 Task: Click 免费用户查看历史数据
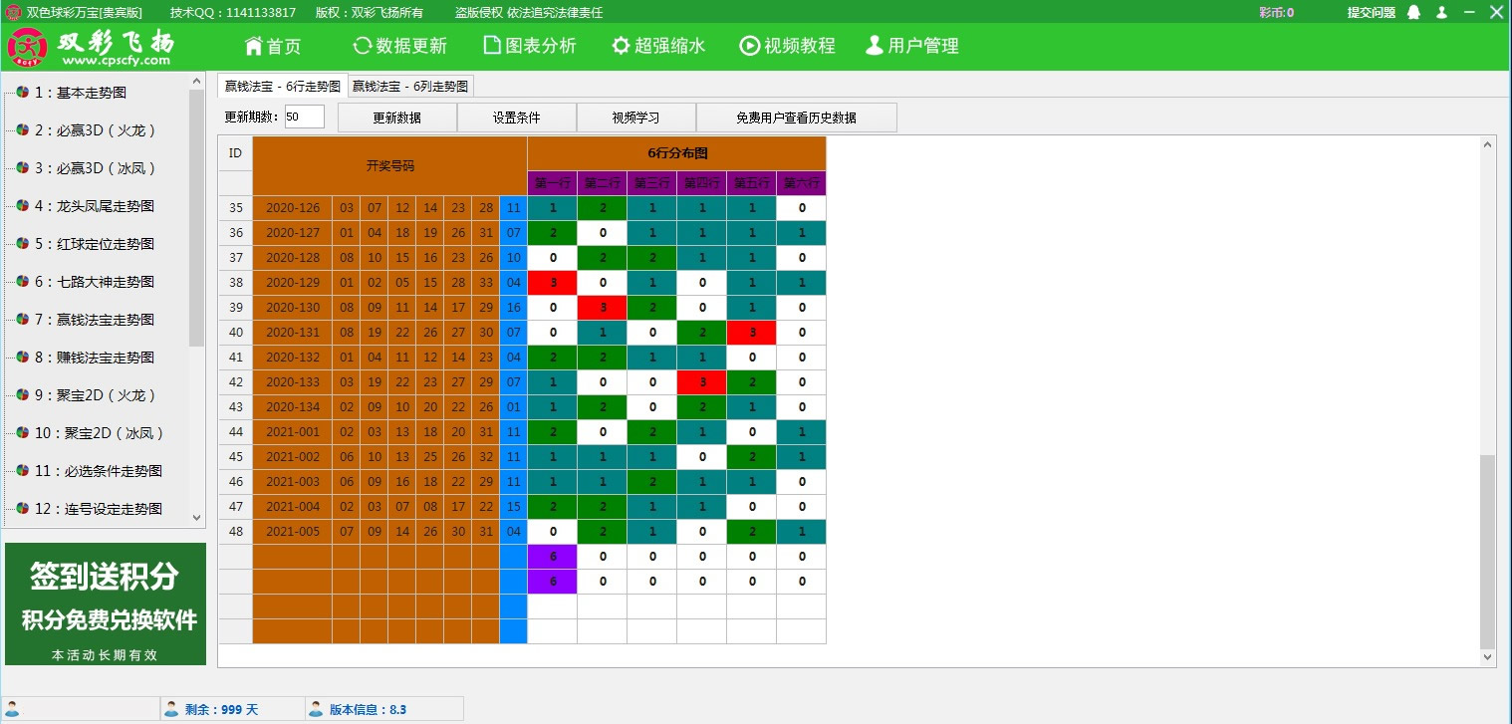pos(796,117)
